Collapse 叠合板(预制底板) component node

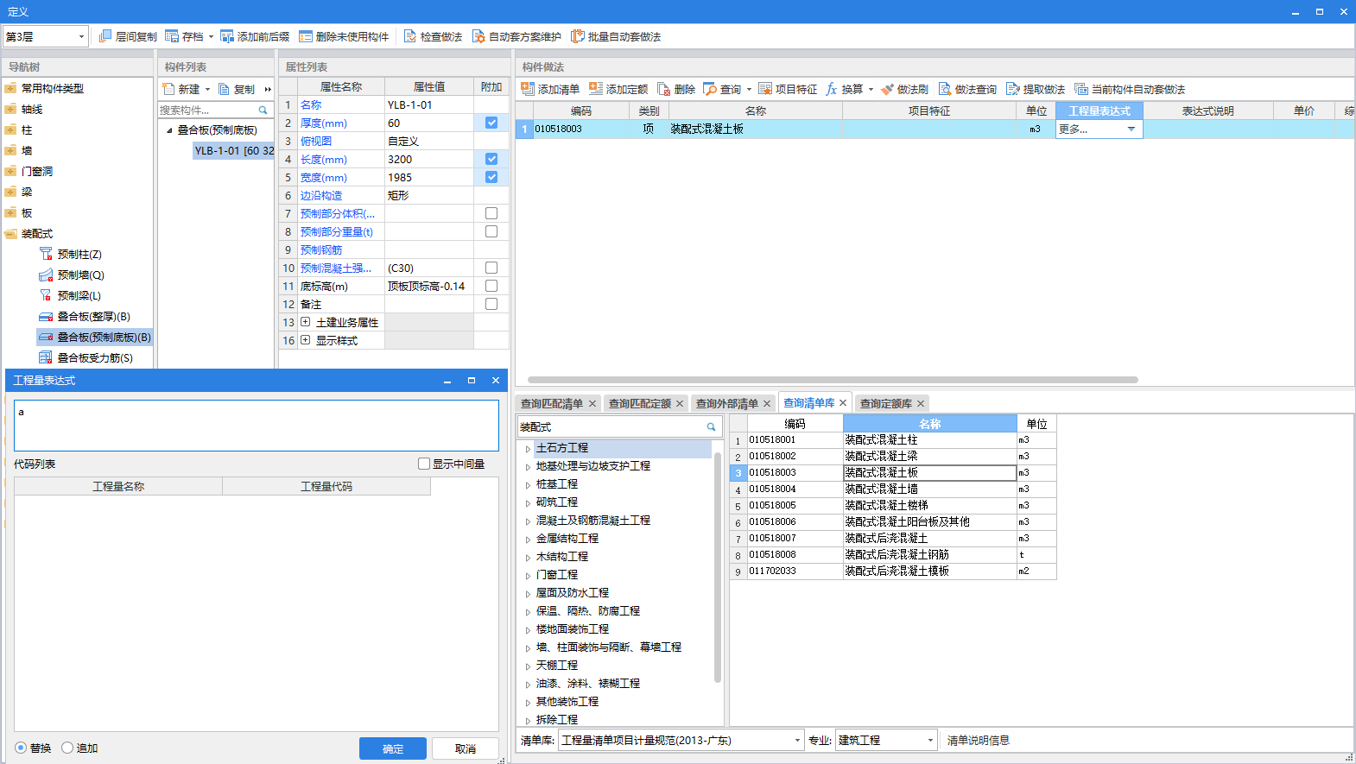coord(169,130)
